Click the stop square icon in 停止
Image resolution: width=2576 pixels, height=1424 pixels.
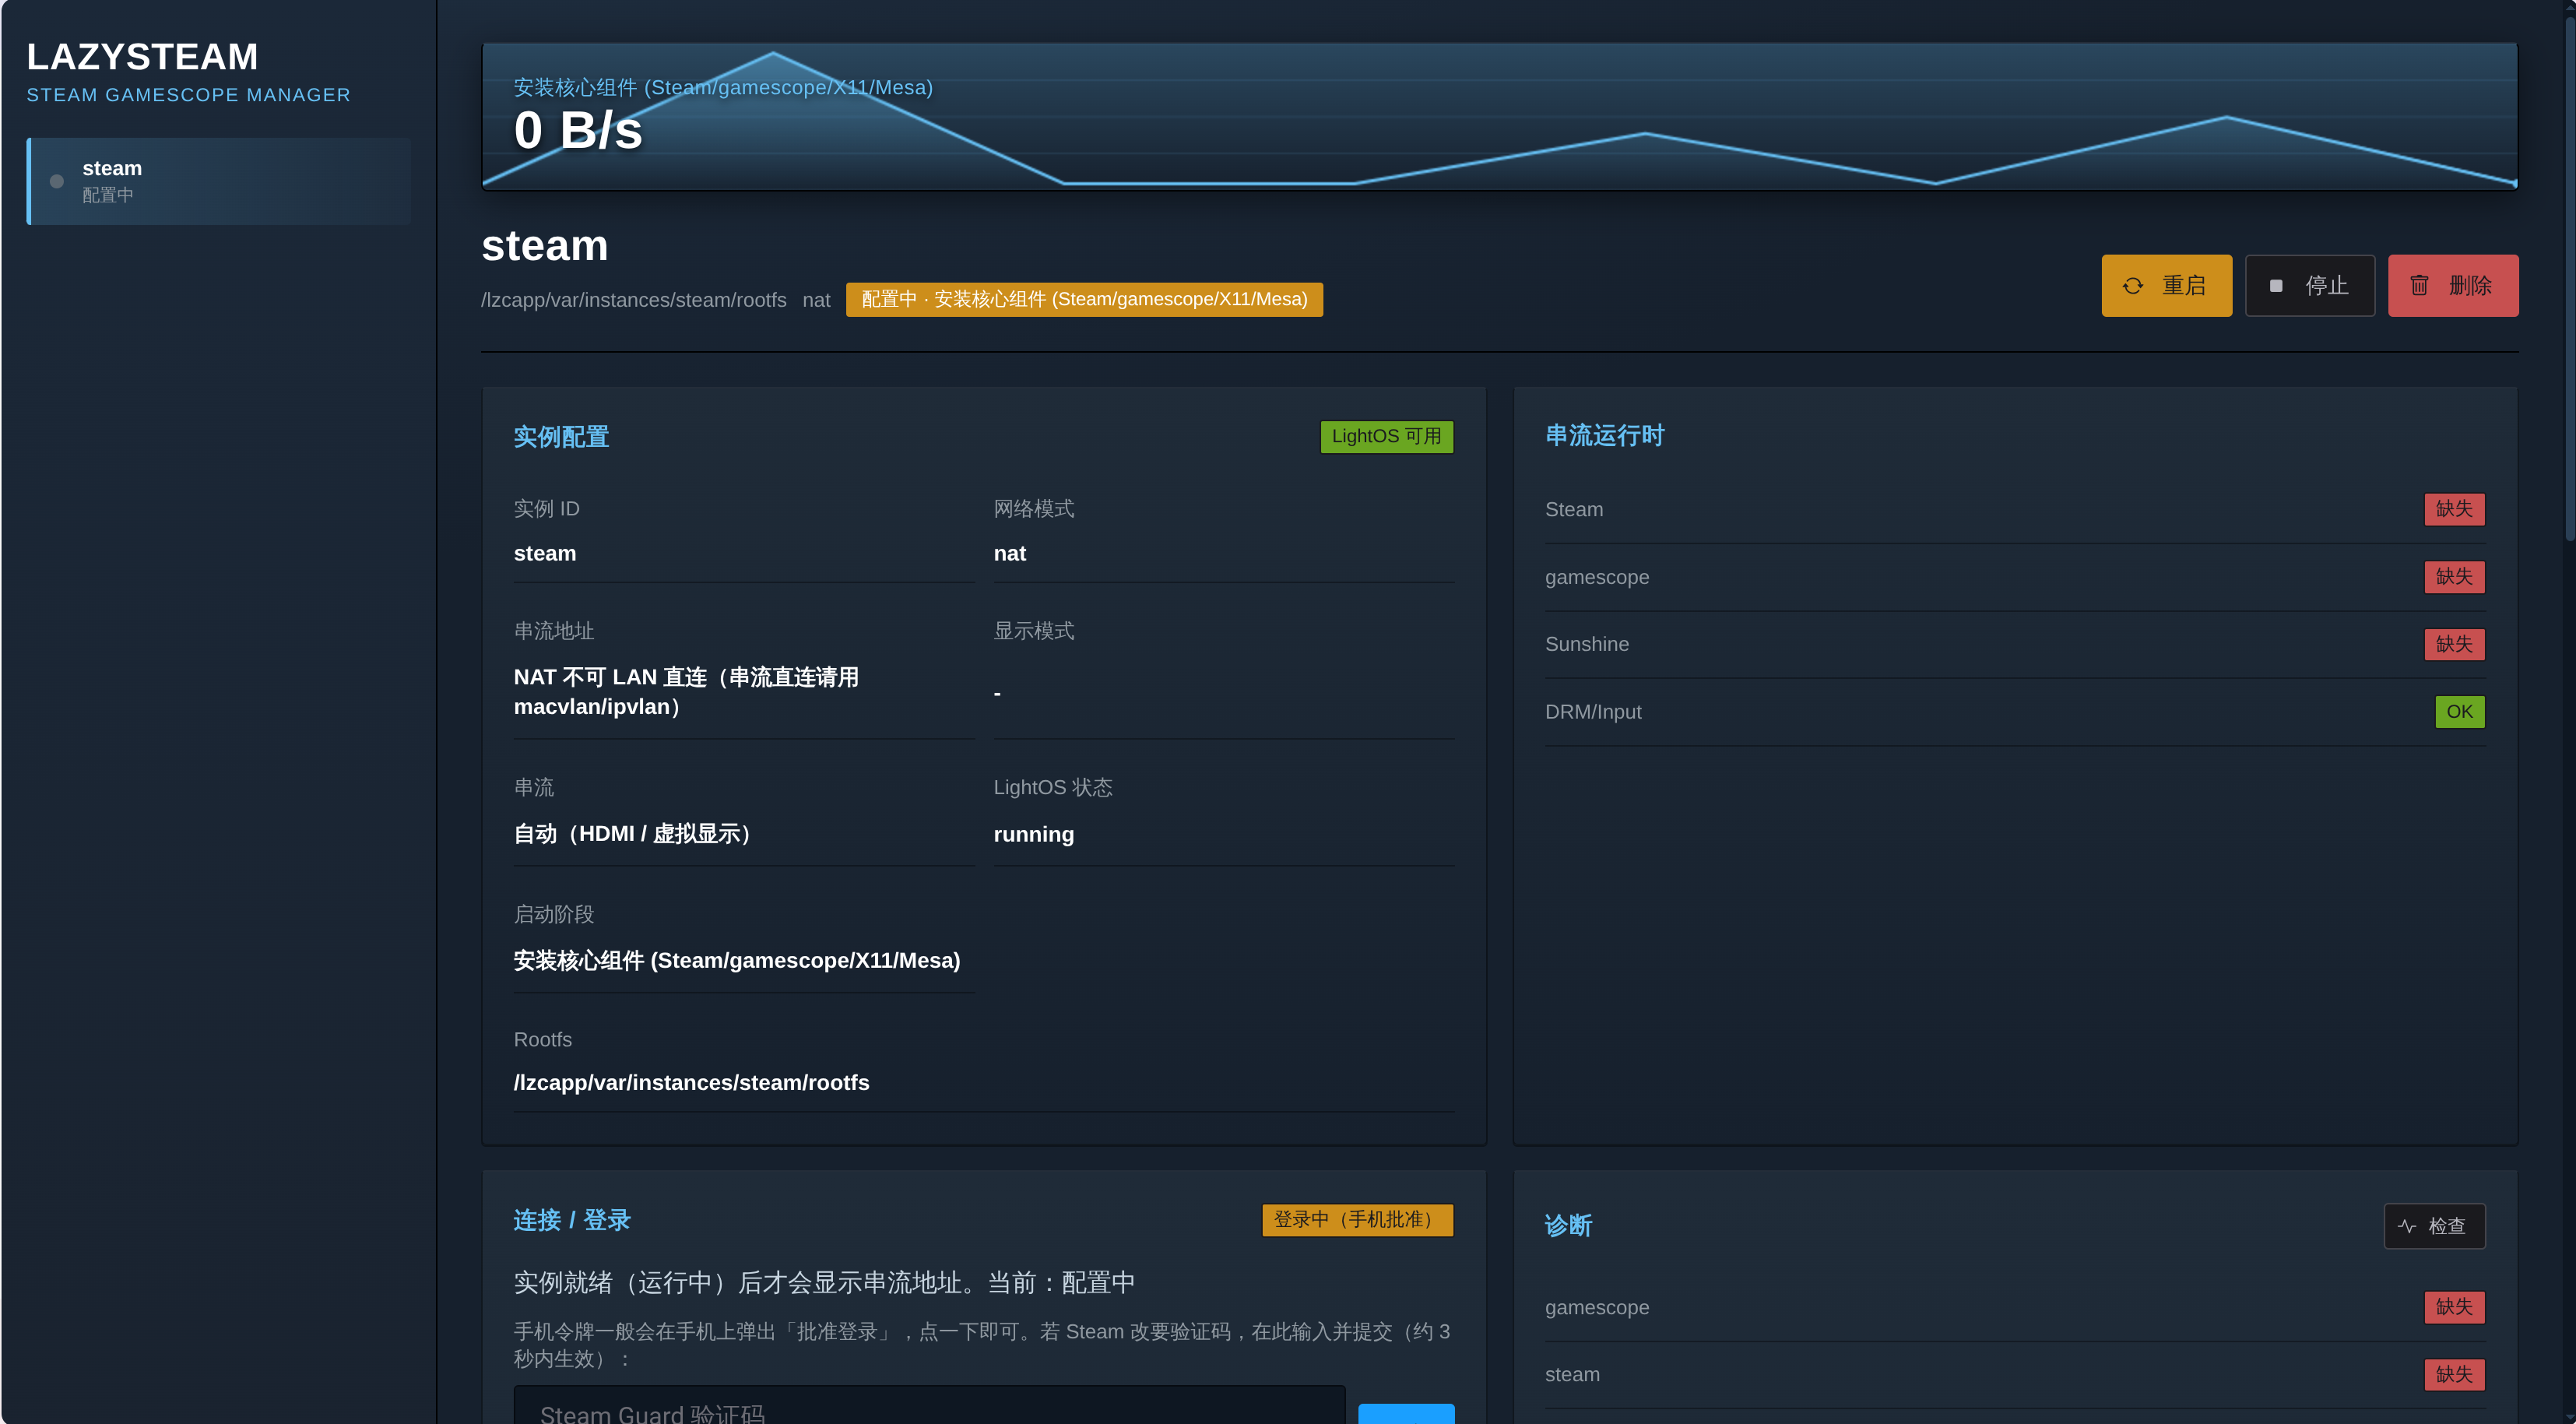2276,286
